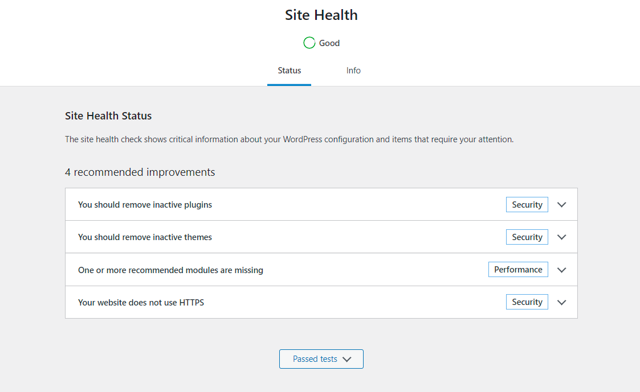
Task: Select the Status tab
Action: [x=290, y=71]
